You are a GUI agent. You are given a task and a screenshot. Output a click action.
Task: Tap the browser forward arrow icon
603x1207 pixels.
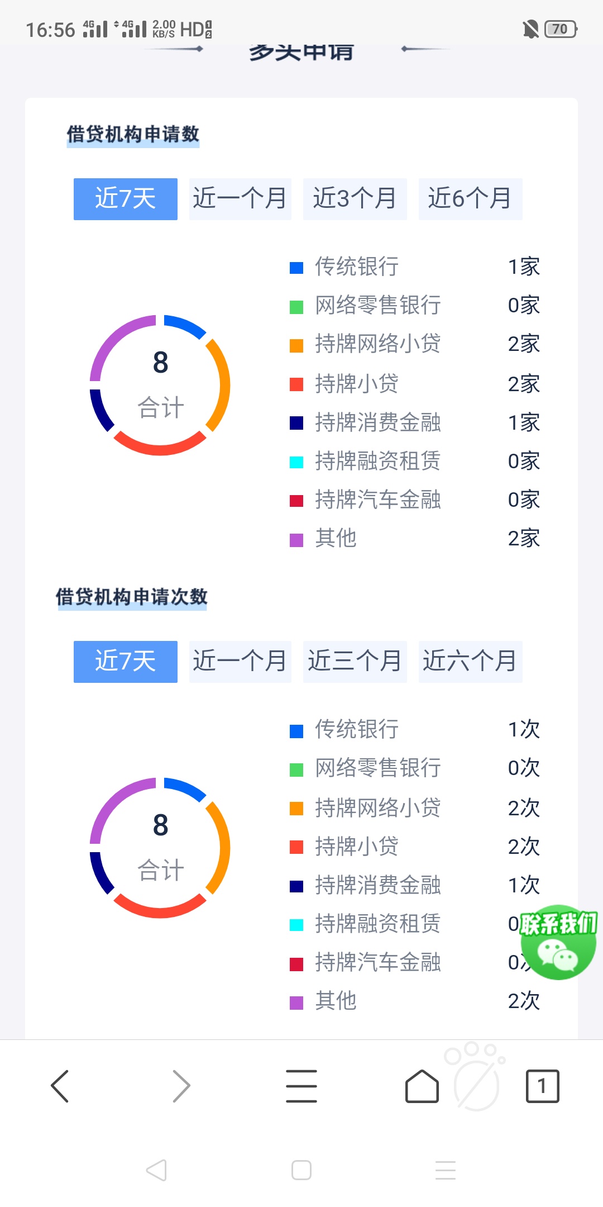181,1086
